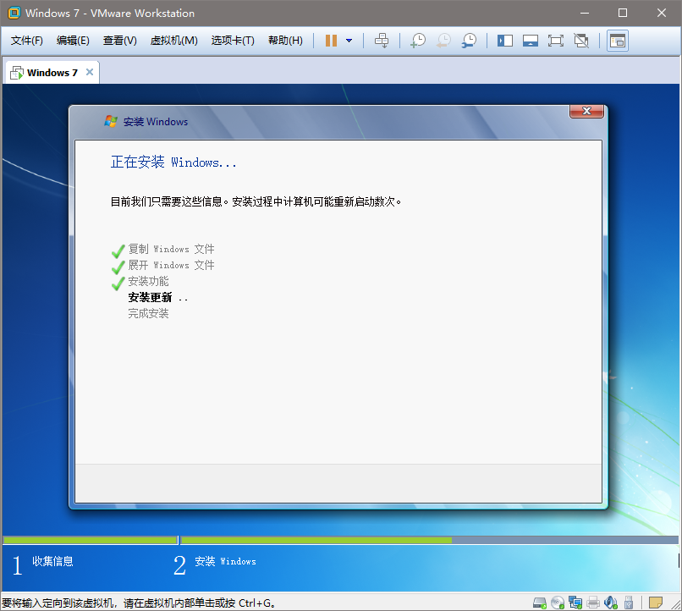Screen dimensions: 682x611
Task: Click the 完成安装 step text
Action: [x=148, y=314]
